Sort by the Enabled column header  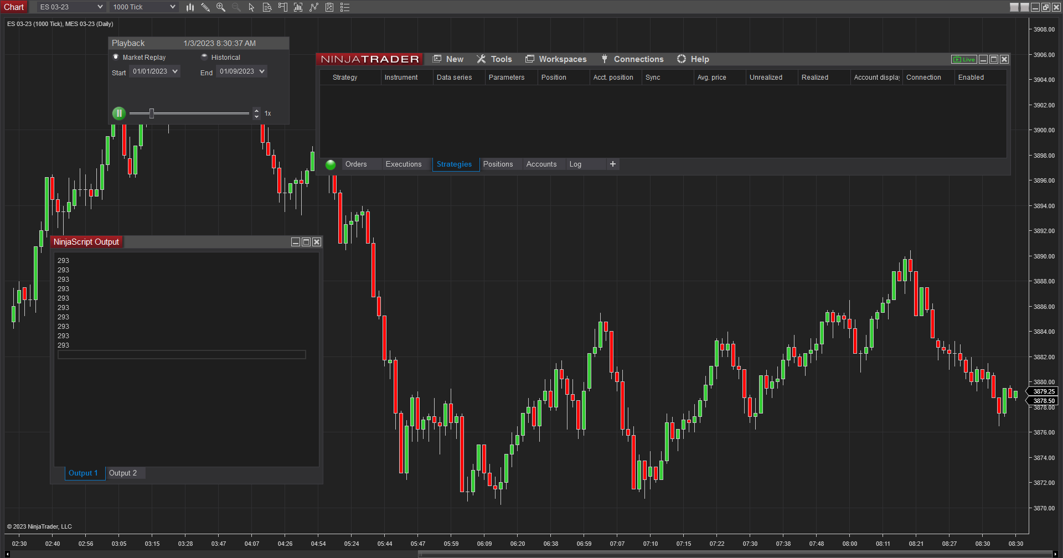click(x=981, y=77)
